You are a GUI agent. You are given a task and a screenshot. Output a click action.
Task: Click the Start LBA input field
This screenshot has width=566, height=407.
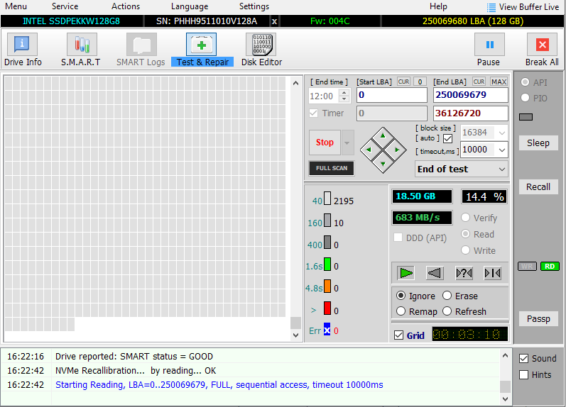coord(392,95)
